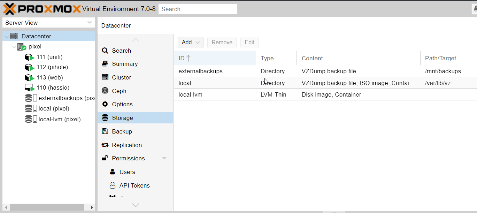
Task: Click the Remove button
Action: 222,43
